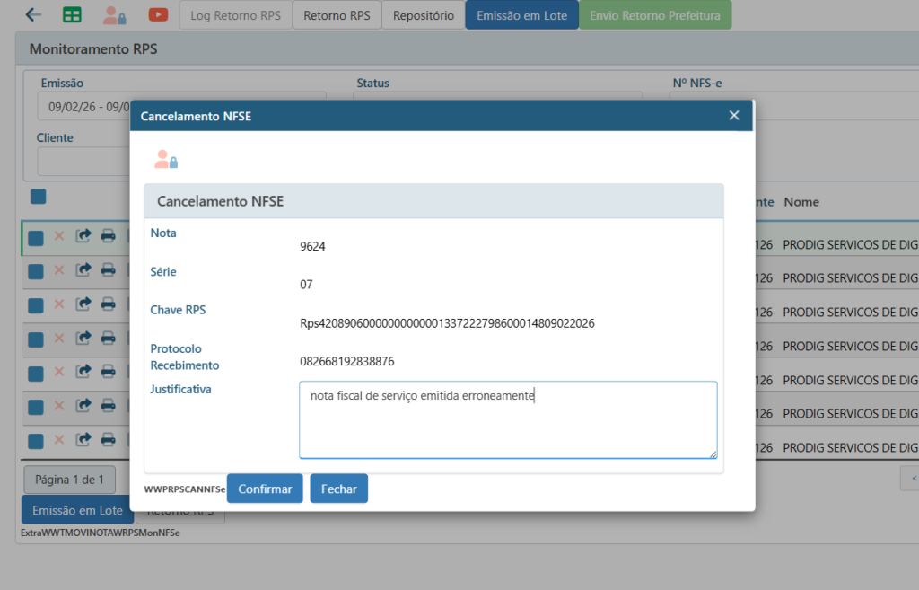Screen dimensions: 919x590
Task: Check the first row's checkbox
Action: 36,237
